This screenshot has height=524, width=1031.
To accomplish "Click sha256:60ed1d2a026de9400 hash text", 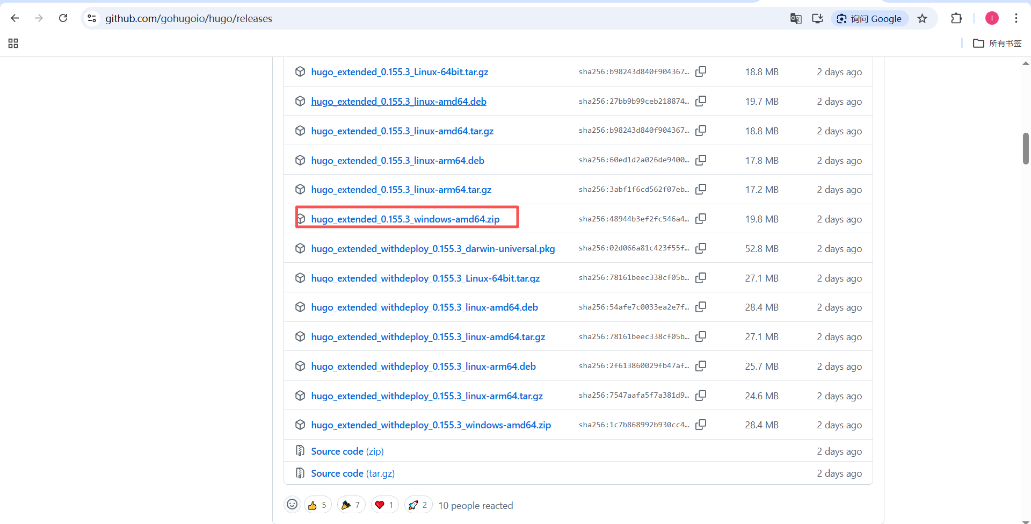I will 634,160.
